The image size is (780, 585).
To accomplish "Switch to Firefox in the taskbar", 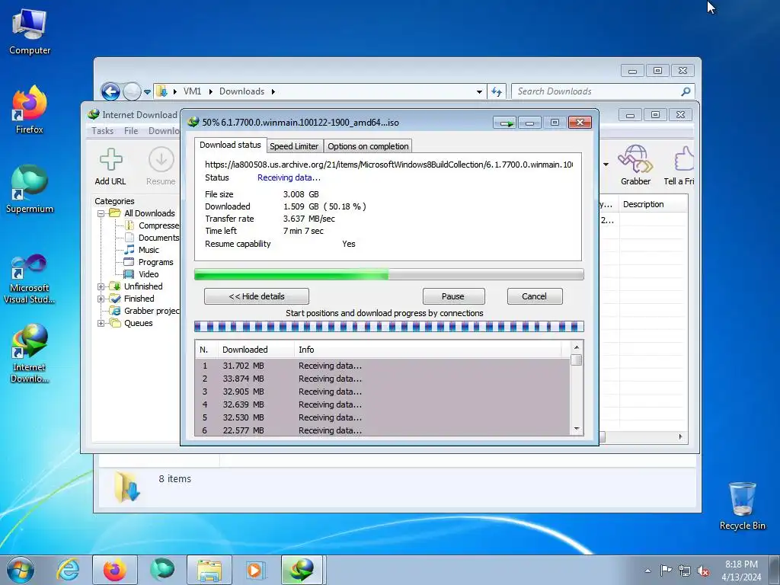I will click(114, 570).
